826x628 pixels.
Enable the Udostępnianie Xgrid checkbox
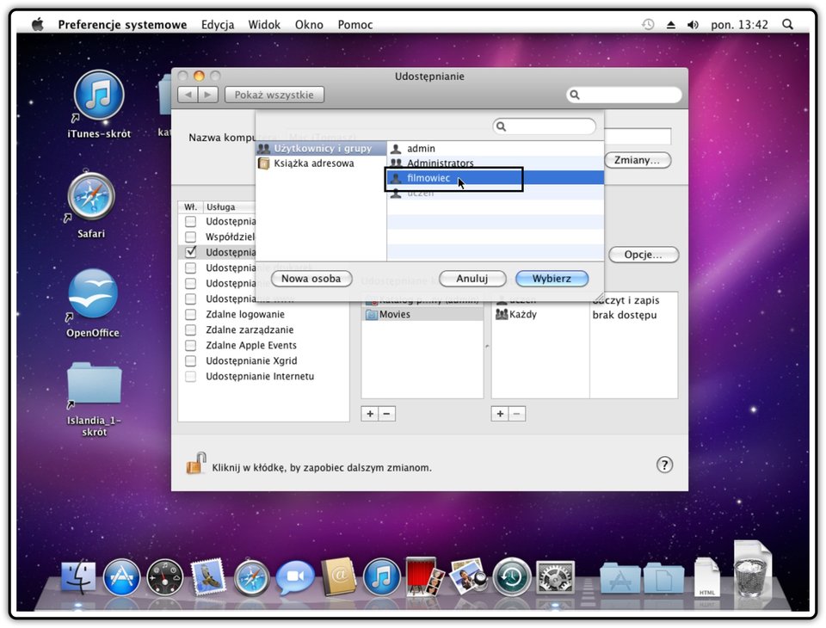pyautogui.click(x=191, y=361)
